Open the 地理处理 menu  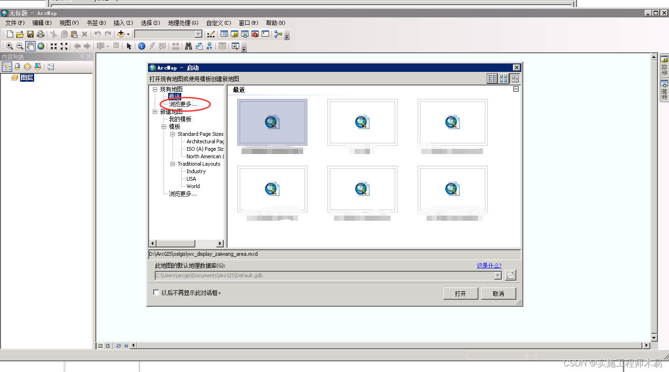[x=183, y=22]
